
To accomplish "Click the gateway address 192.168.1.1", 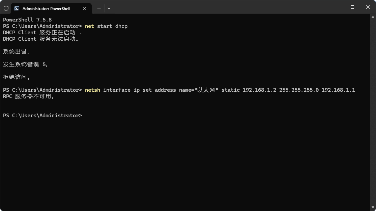I will pos(338,90).
